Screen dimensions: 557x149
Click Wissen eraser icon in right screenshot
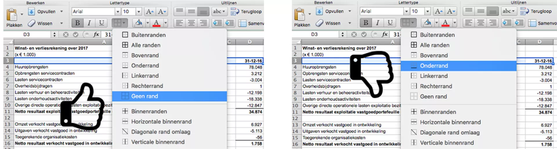tap(319, 23)
